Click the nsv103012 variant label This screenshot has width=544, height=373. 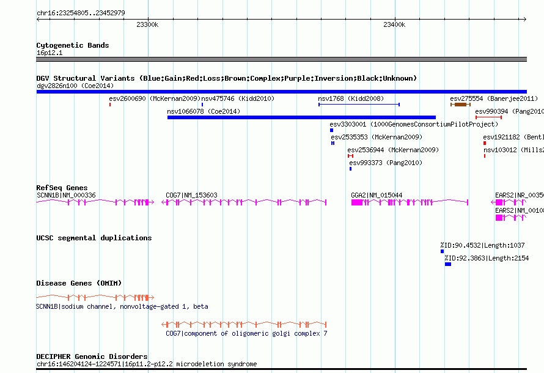514,150
